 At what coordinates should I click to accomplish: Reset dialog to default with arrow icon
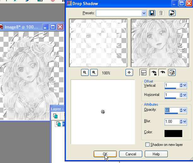pyautogui.click(x=172, y=13)
